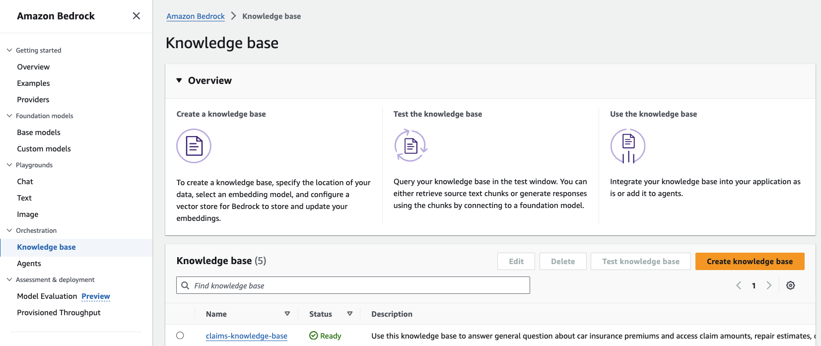The height and width of the screenshot is (346, 821).
Task: Open Overview in the sidebar
Action: 33,67
